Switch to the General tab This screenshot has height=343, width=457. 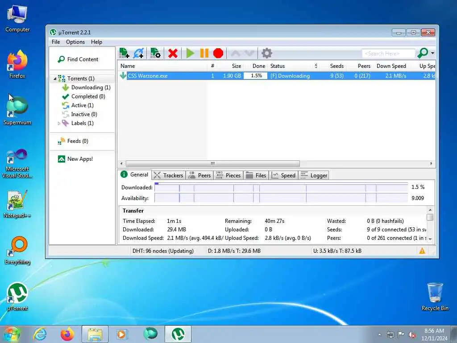[135, 175]
